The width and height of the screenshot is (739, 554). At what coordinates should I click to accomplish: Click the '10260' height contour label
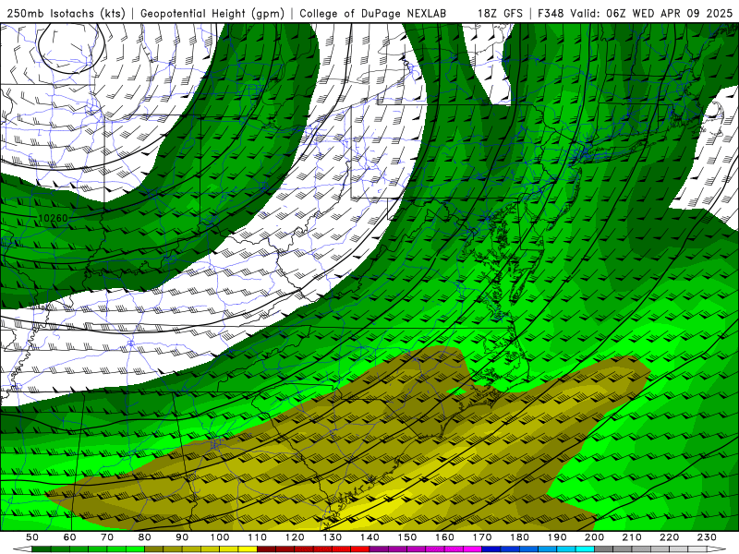[x=53, y=218]
